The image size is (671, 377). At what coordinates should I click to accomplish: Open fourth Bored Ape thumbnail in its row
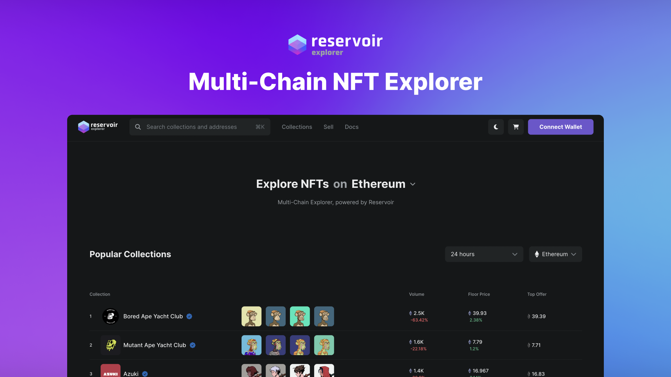pyautogui.click(x=324, y=316)
